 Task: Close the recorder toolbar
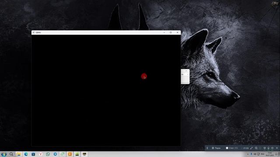277,148
